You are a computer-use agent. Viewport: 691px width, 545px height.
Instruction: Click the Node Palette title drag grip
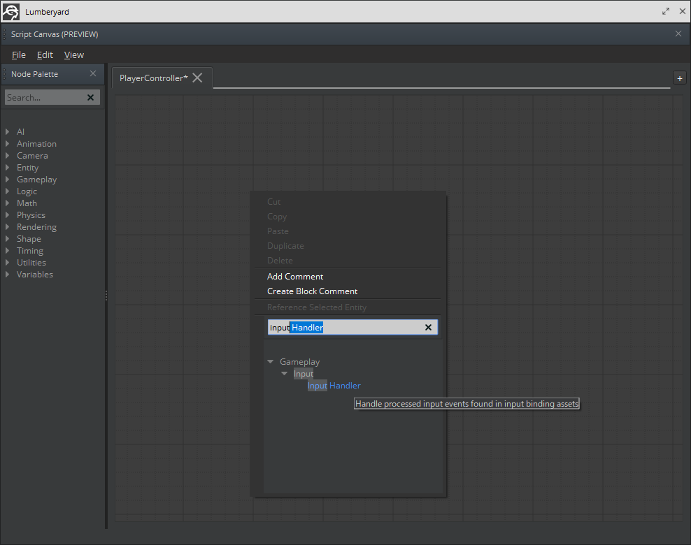(4, 73)
